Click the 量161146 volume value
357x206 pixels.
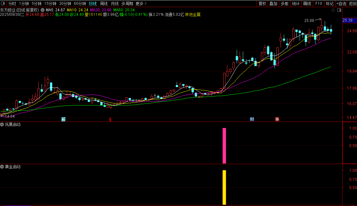tap(93, 15)
